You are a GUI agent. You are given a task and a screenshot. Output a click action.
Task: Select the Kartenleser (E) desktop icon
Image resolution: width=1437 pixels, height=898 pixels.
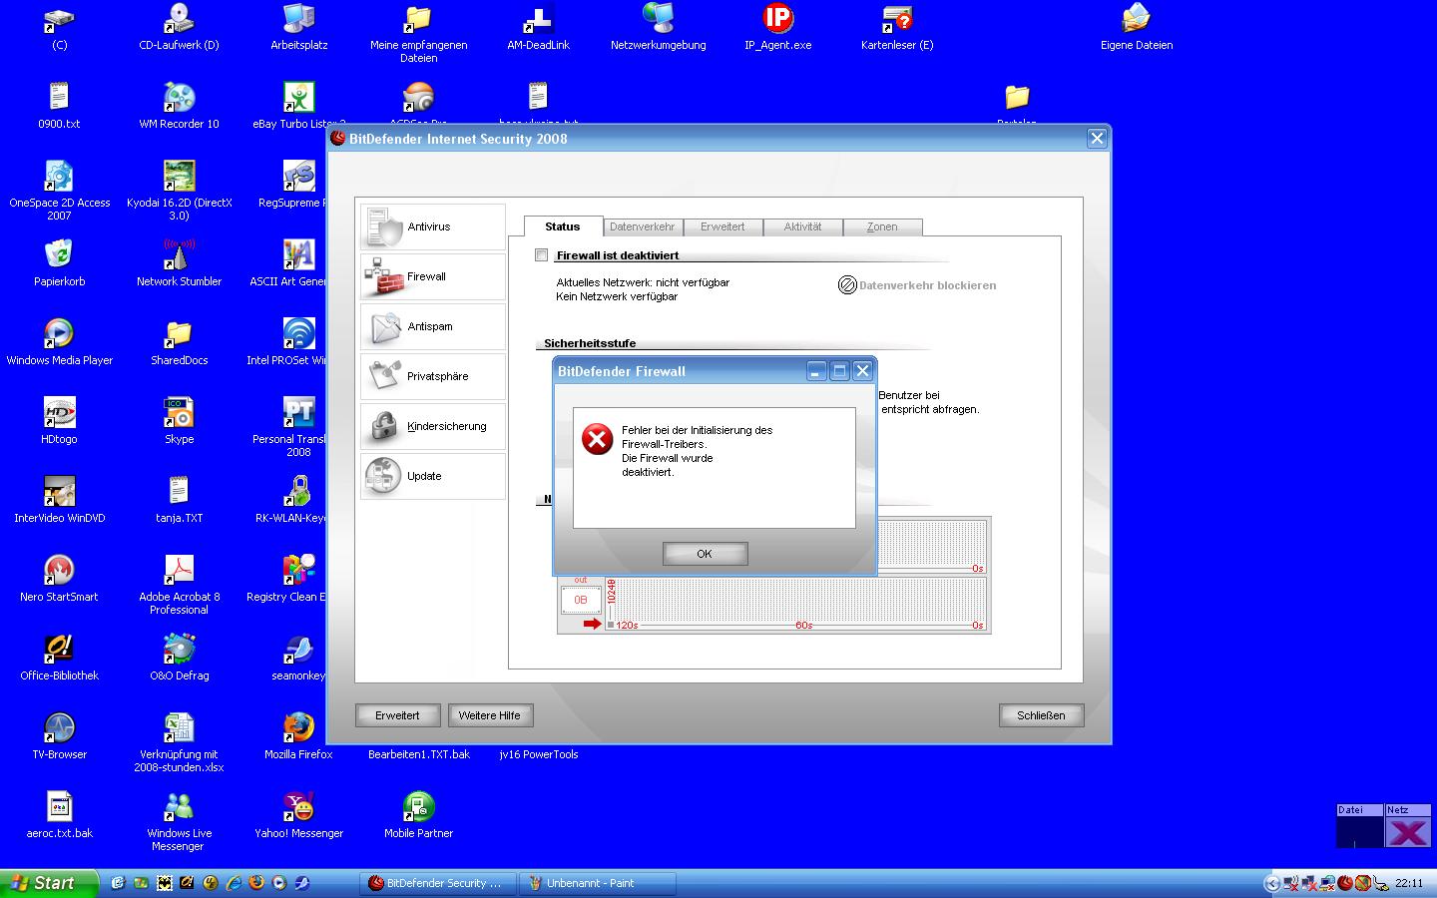(x=897, y=27)
